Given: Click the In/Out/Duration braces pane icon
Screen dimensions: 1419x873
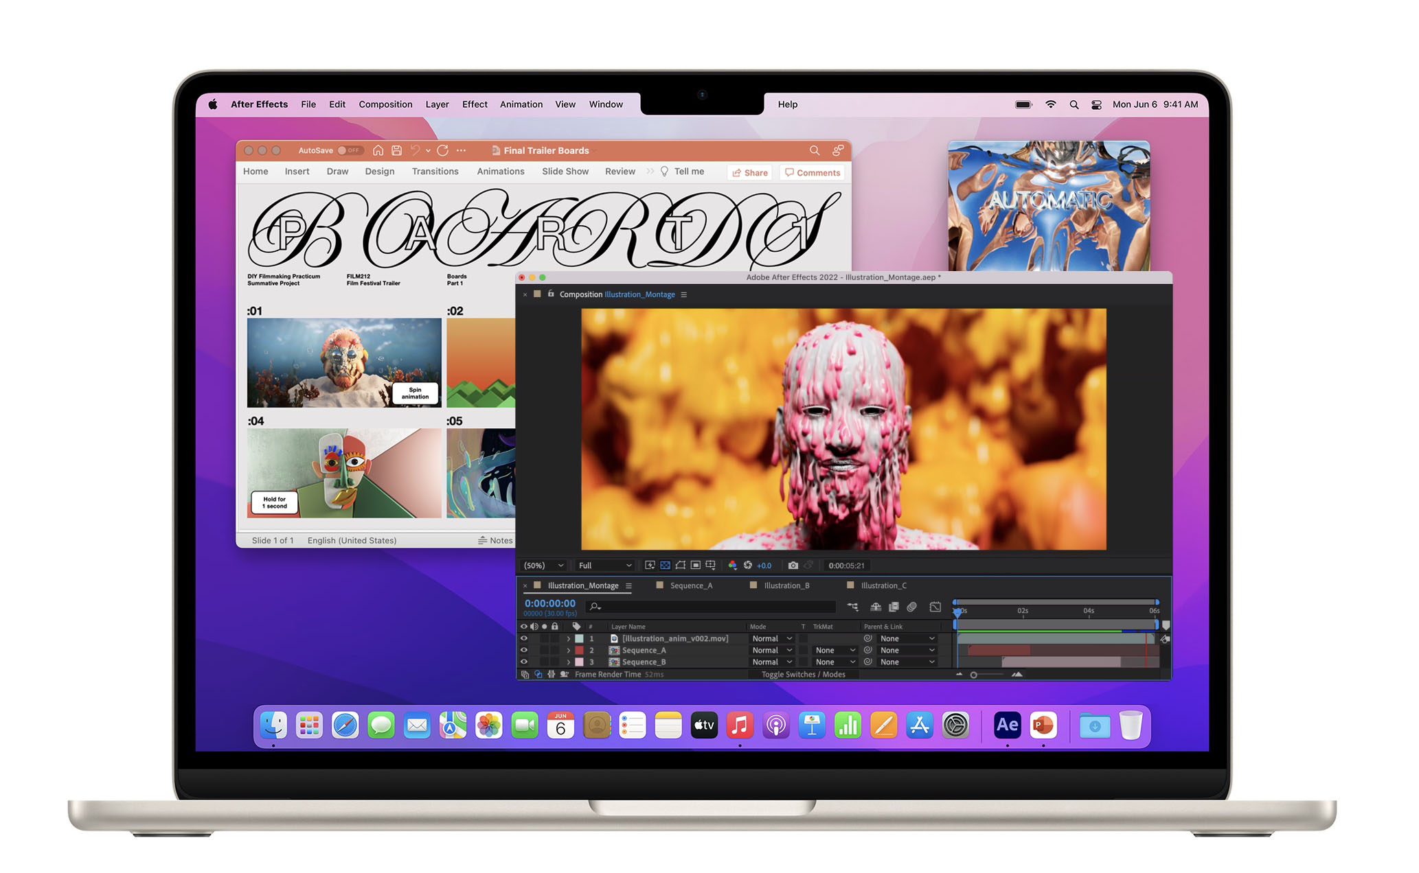Looking at the screenshot, I should [552, 675].
